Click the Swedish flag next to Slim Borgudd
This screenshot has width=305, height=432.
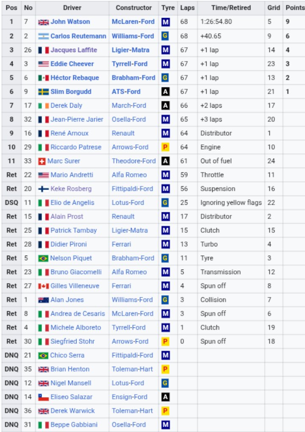pyautogui.click(x=43, y=92)
